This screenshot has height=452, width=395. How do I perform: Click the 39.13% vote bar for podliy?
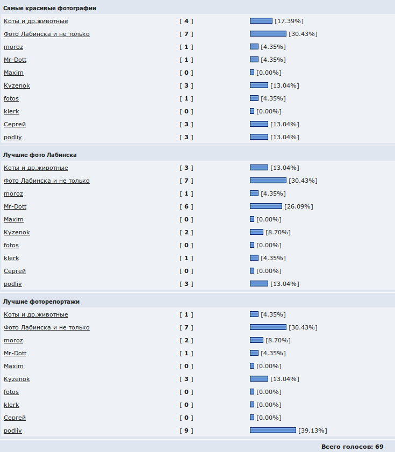point(273,431)
